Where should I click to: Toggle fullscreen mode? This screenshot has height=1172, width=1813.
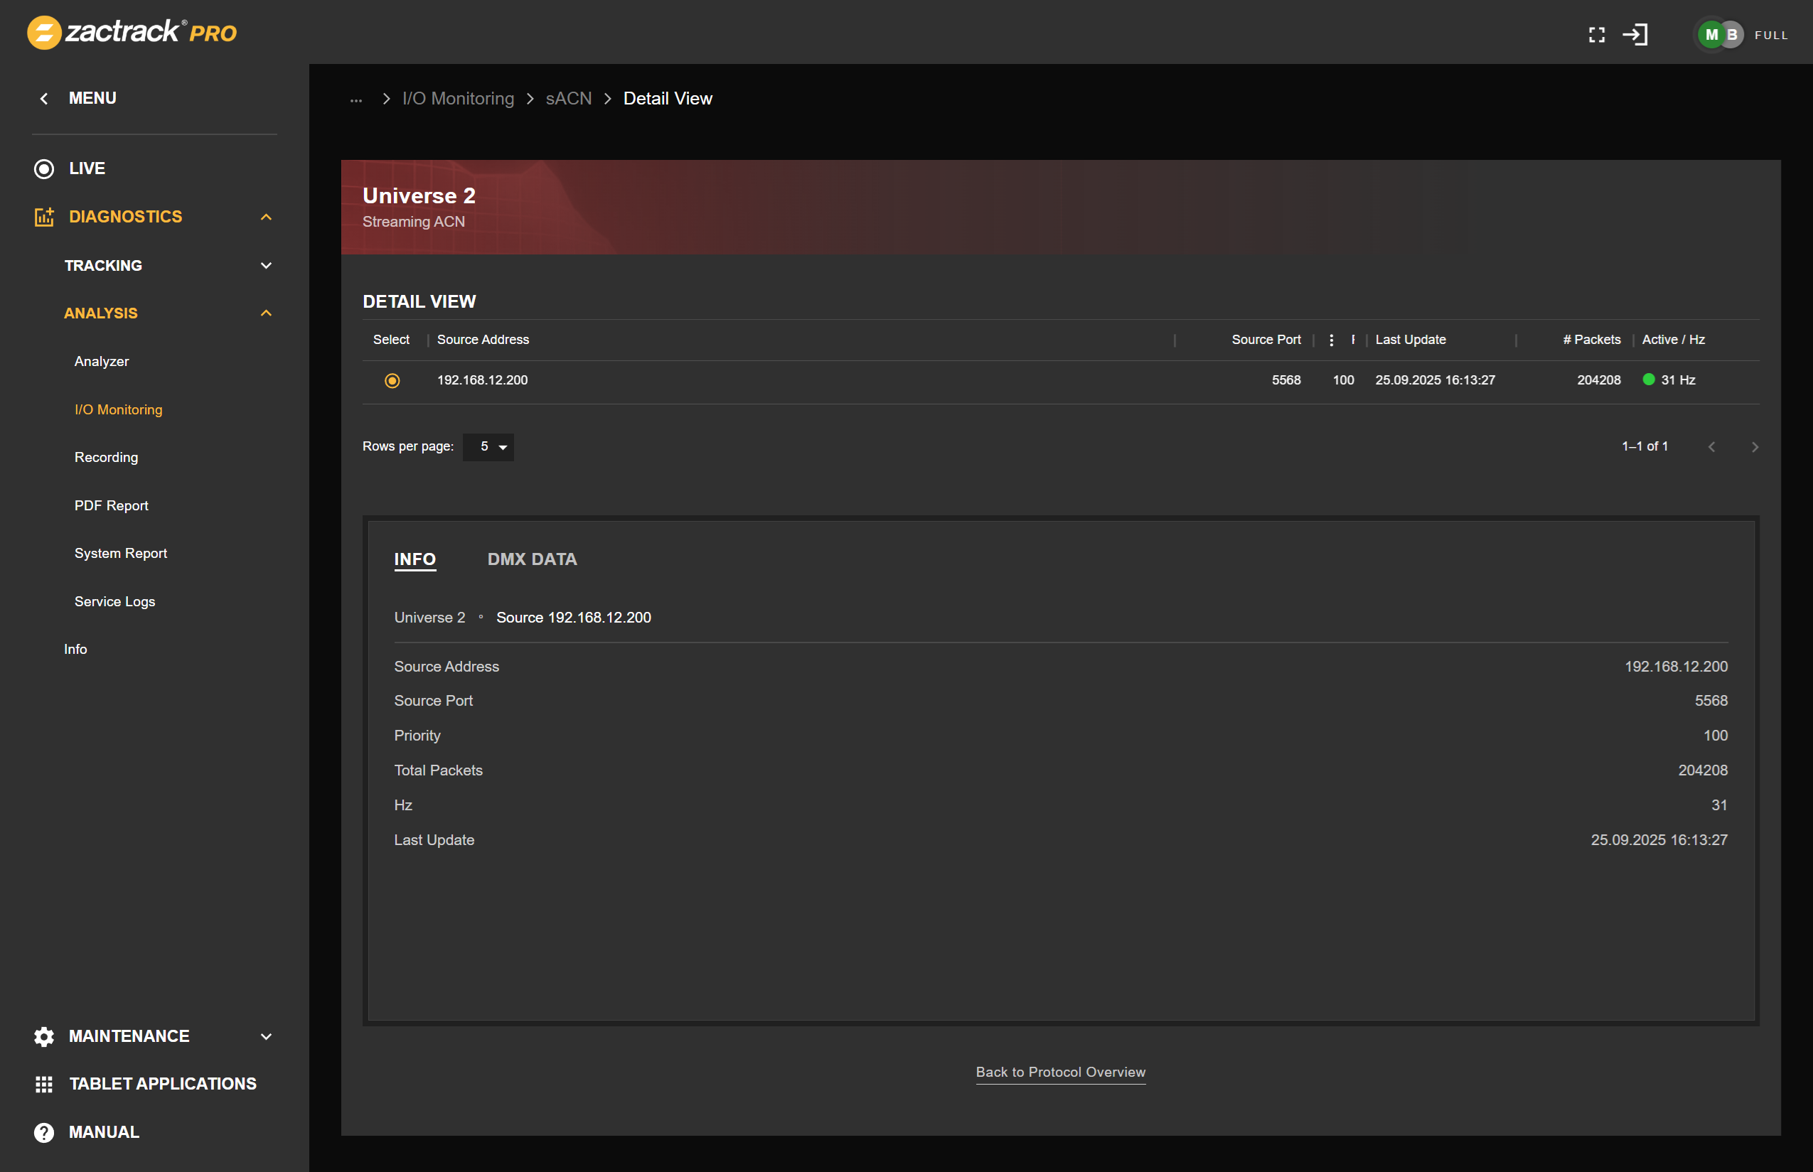click(1598, 34)
